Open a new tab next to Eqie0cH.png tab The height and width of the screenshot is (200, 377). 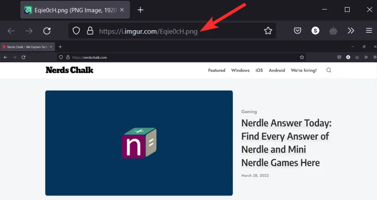[x=140, y=10]
